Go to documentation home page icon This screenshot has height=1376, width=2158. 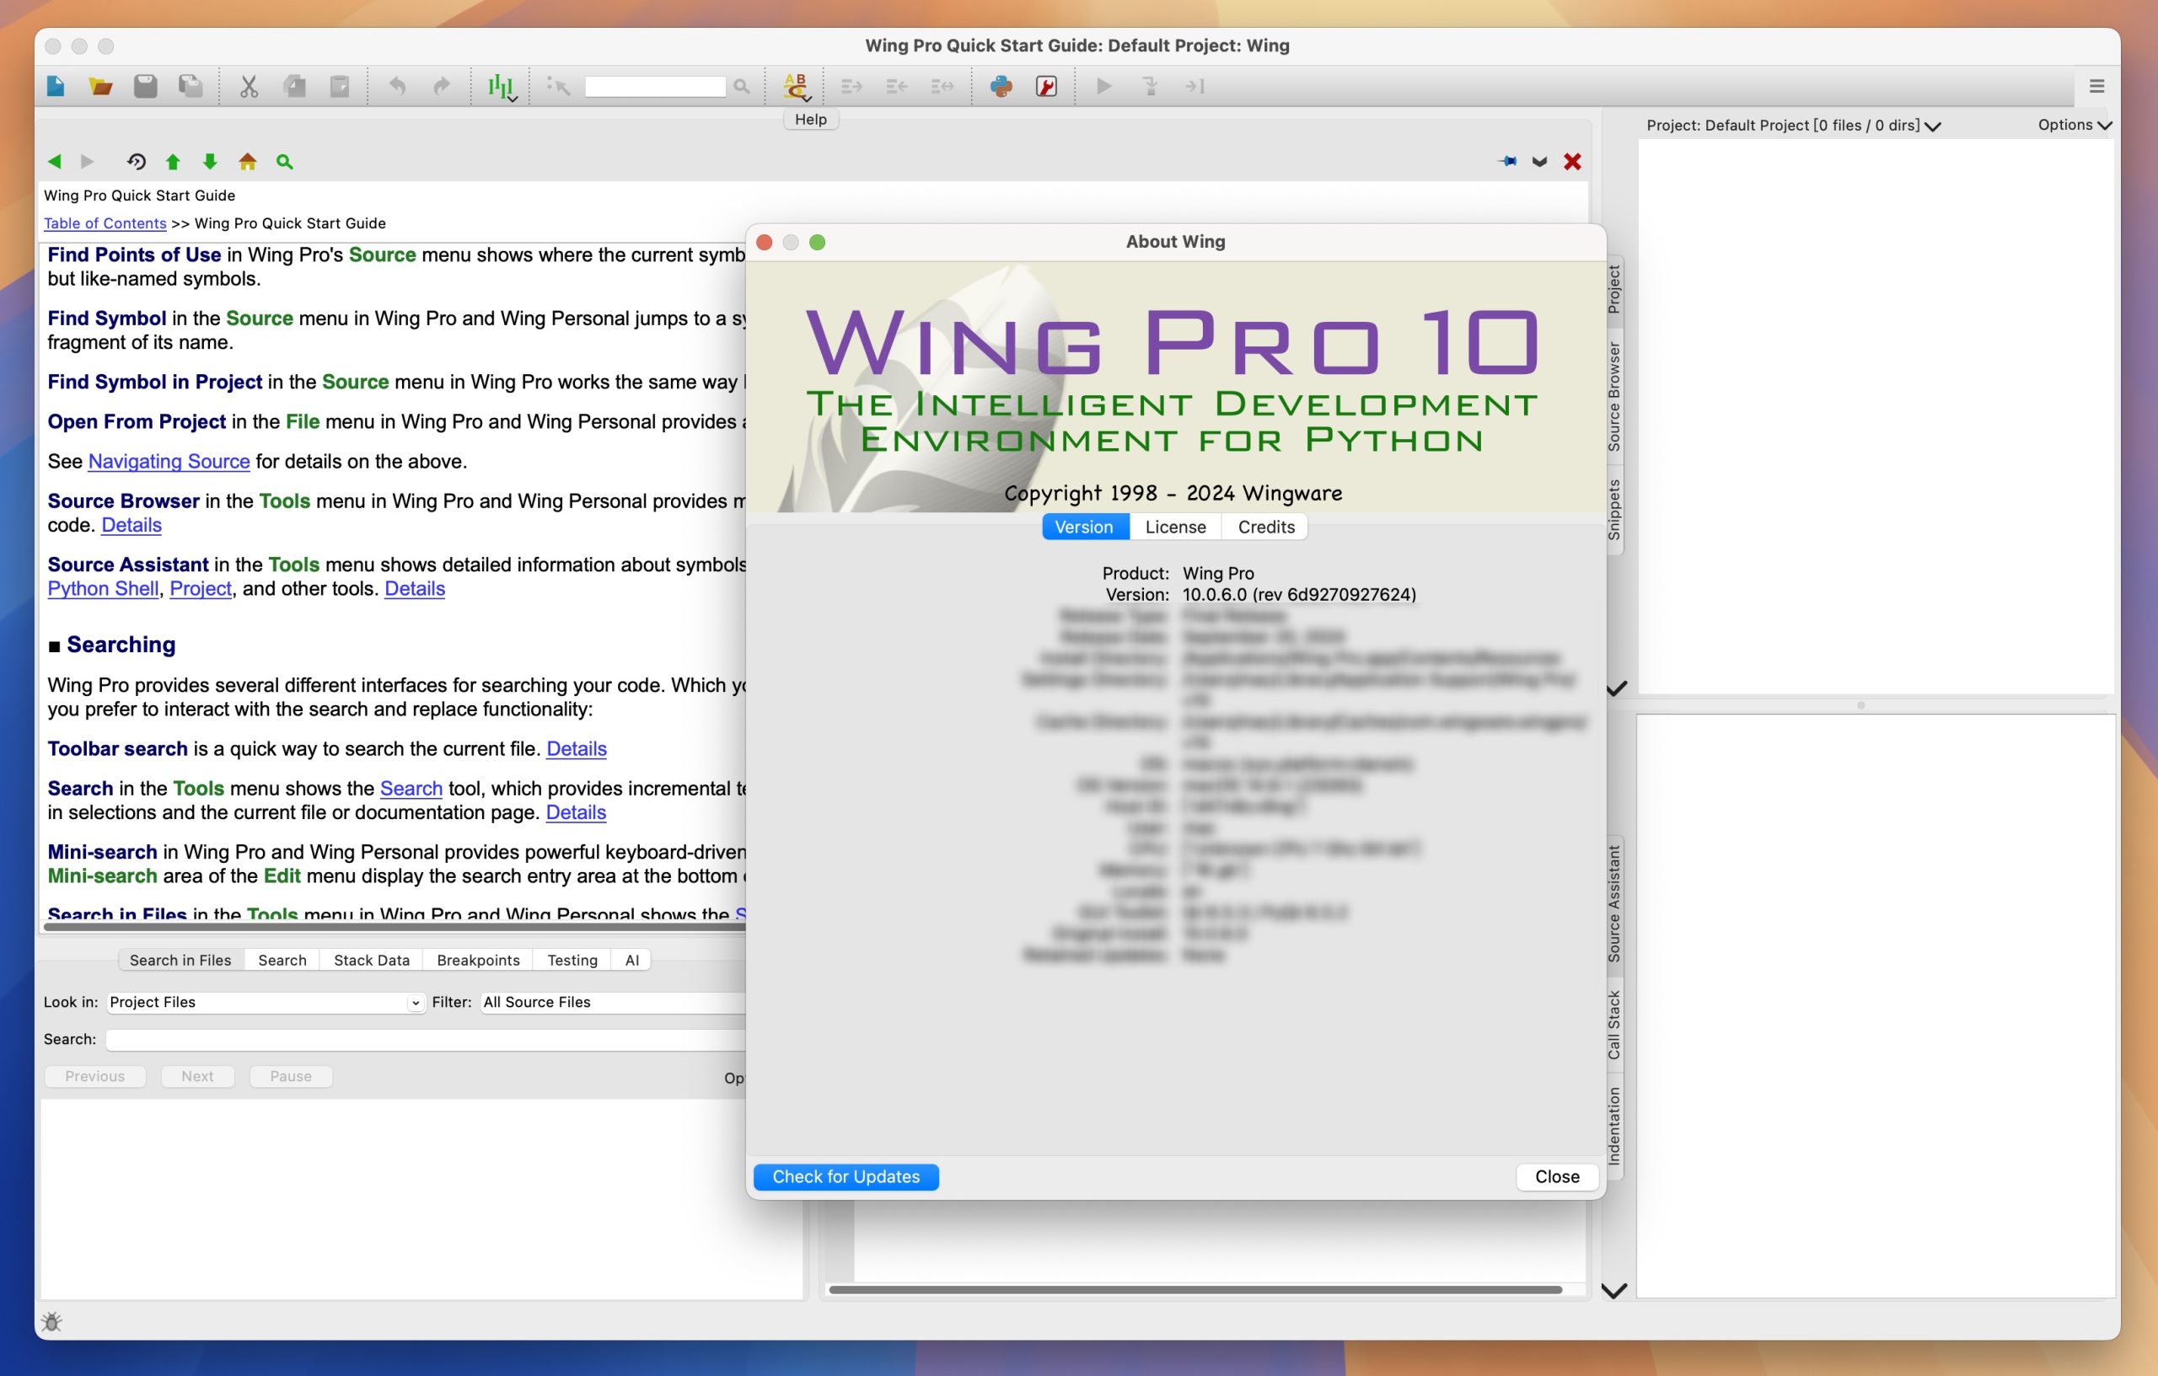247,161
